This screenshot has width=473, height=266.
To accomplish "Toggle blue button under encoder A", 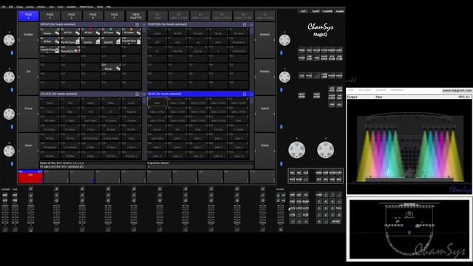I will pos(12,52).
